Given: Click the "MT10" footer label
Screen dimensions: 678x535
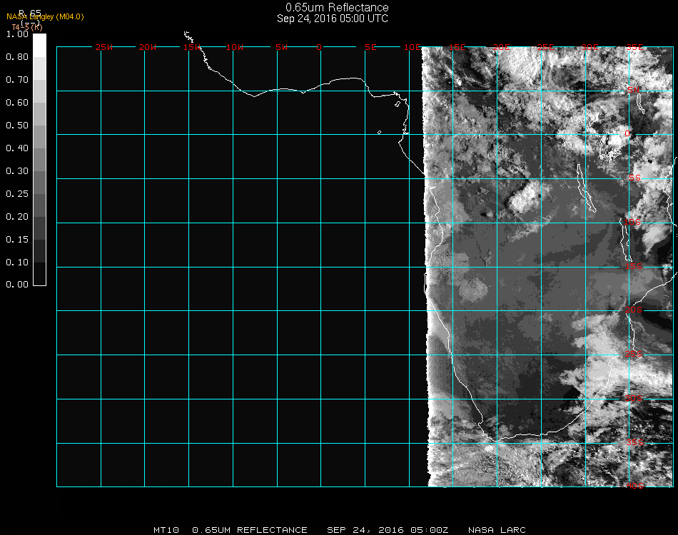Looking at the screenshot, I should pos(166,530).
